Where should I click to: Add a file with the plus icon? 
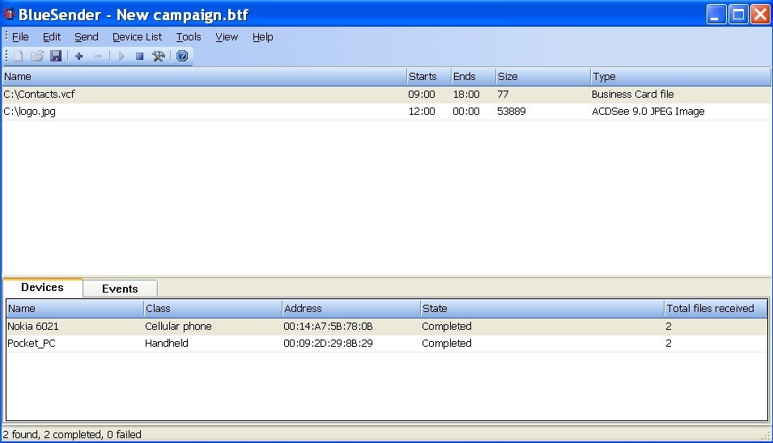(x=79, y=57)
